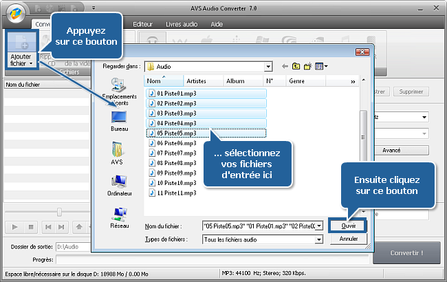Click the music icon of 11 Piste11.mp3
The image size is (447, 282).
152,193
